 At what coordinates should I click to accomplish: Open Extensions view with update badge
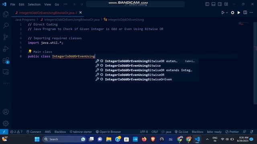(6, 60)
